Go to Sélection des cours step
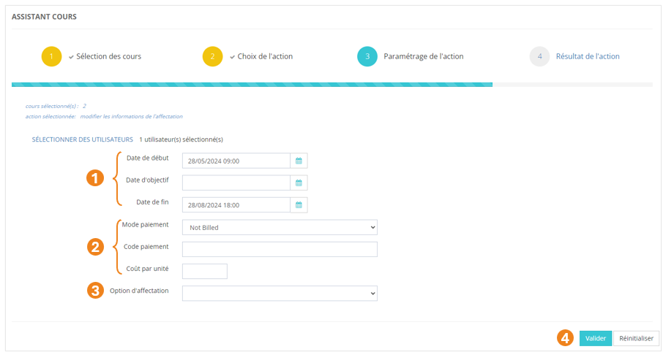663x352 pixels. pyautogui.click(x=108, y=56)
